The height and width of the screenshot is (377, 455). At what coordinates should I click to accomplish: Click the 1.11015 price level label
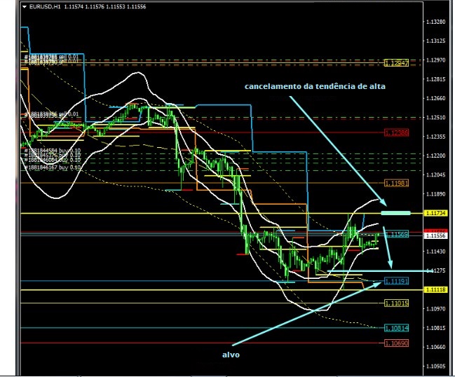click(396, 303)
